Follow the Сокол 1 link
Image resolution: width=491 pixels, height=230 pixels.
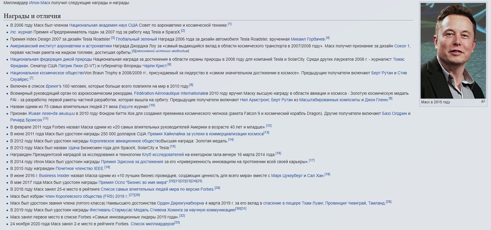pyautogui.click(x=402, y=46)
